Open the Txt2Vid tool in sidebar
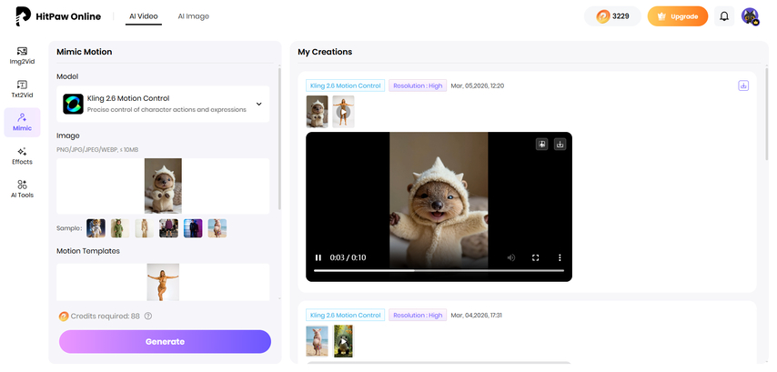 click(22, 89)
